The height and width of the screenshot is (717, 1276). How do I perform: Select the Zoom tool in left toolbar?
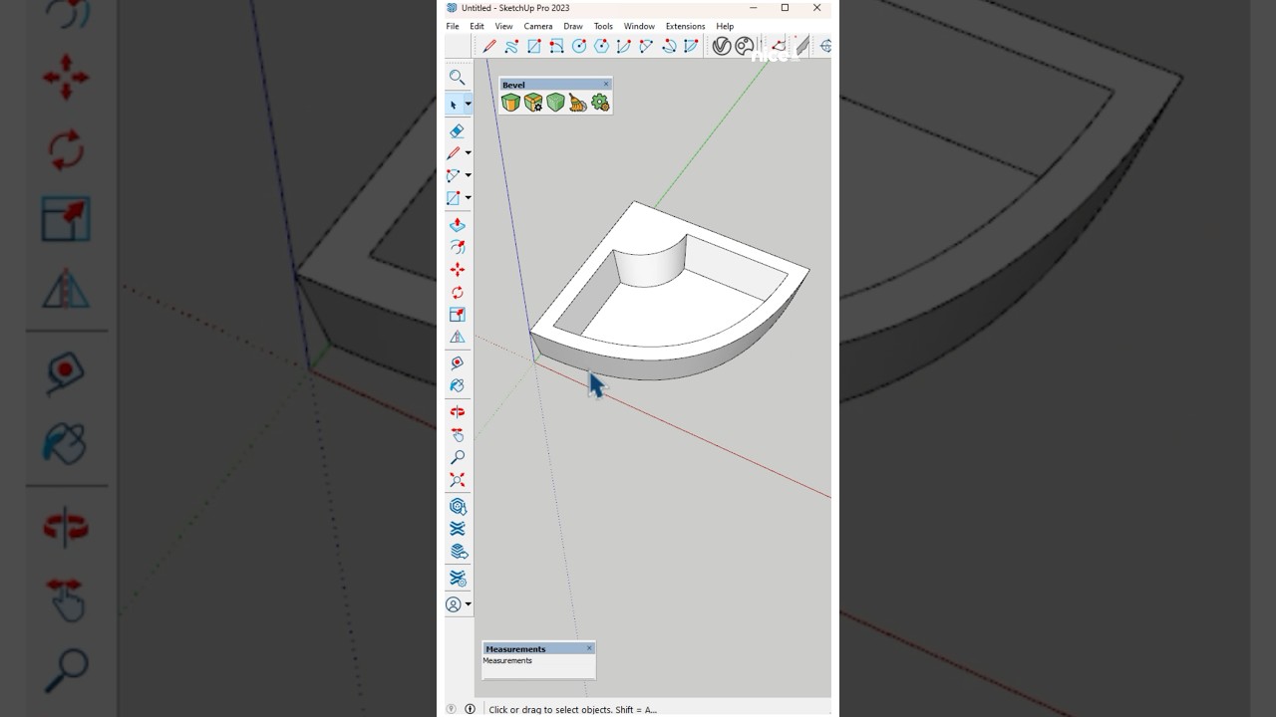pos(457,457)
